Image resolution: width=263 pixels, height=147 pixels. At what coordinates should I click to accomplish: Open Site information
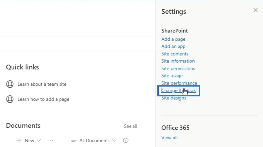pyautogui.click(x=178, y=61)
